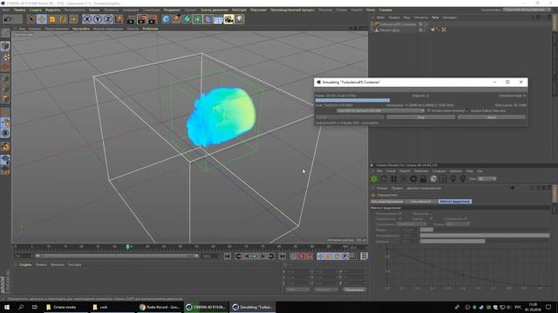Open the Objects menu in Octane Live Viewer
The width and height of the screenshot is (558, 313).
pyautogui.click(x=405, y=171)
